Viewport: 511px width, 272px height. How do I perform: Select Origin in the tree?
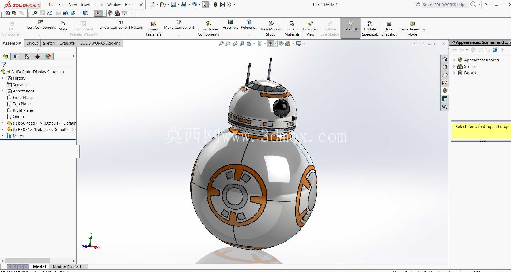[x=18, y=116]
